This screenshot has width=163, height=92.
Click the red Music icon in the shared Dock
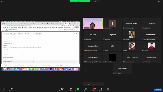pos(47,69)
